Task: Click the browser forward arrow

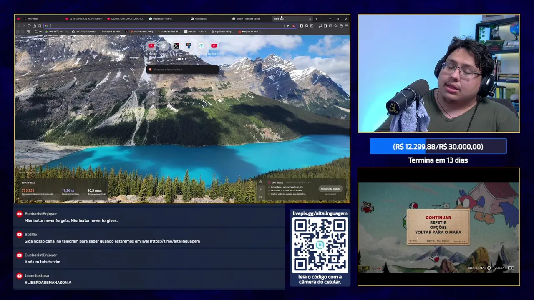Action: pyautogui.click(x=24, y=26)
